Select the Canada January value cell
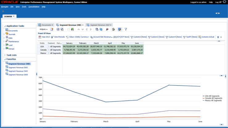 click(x=69, y=50)
